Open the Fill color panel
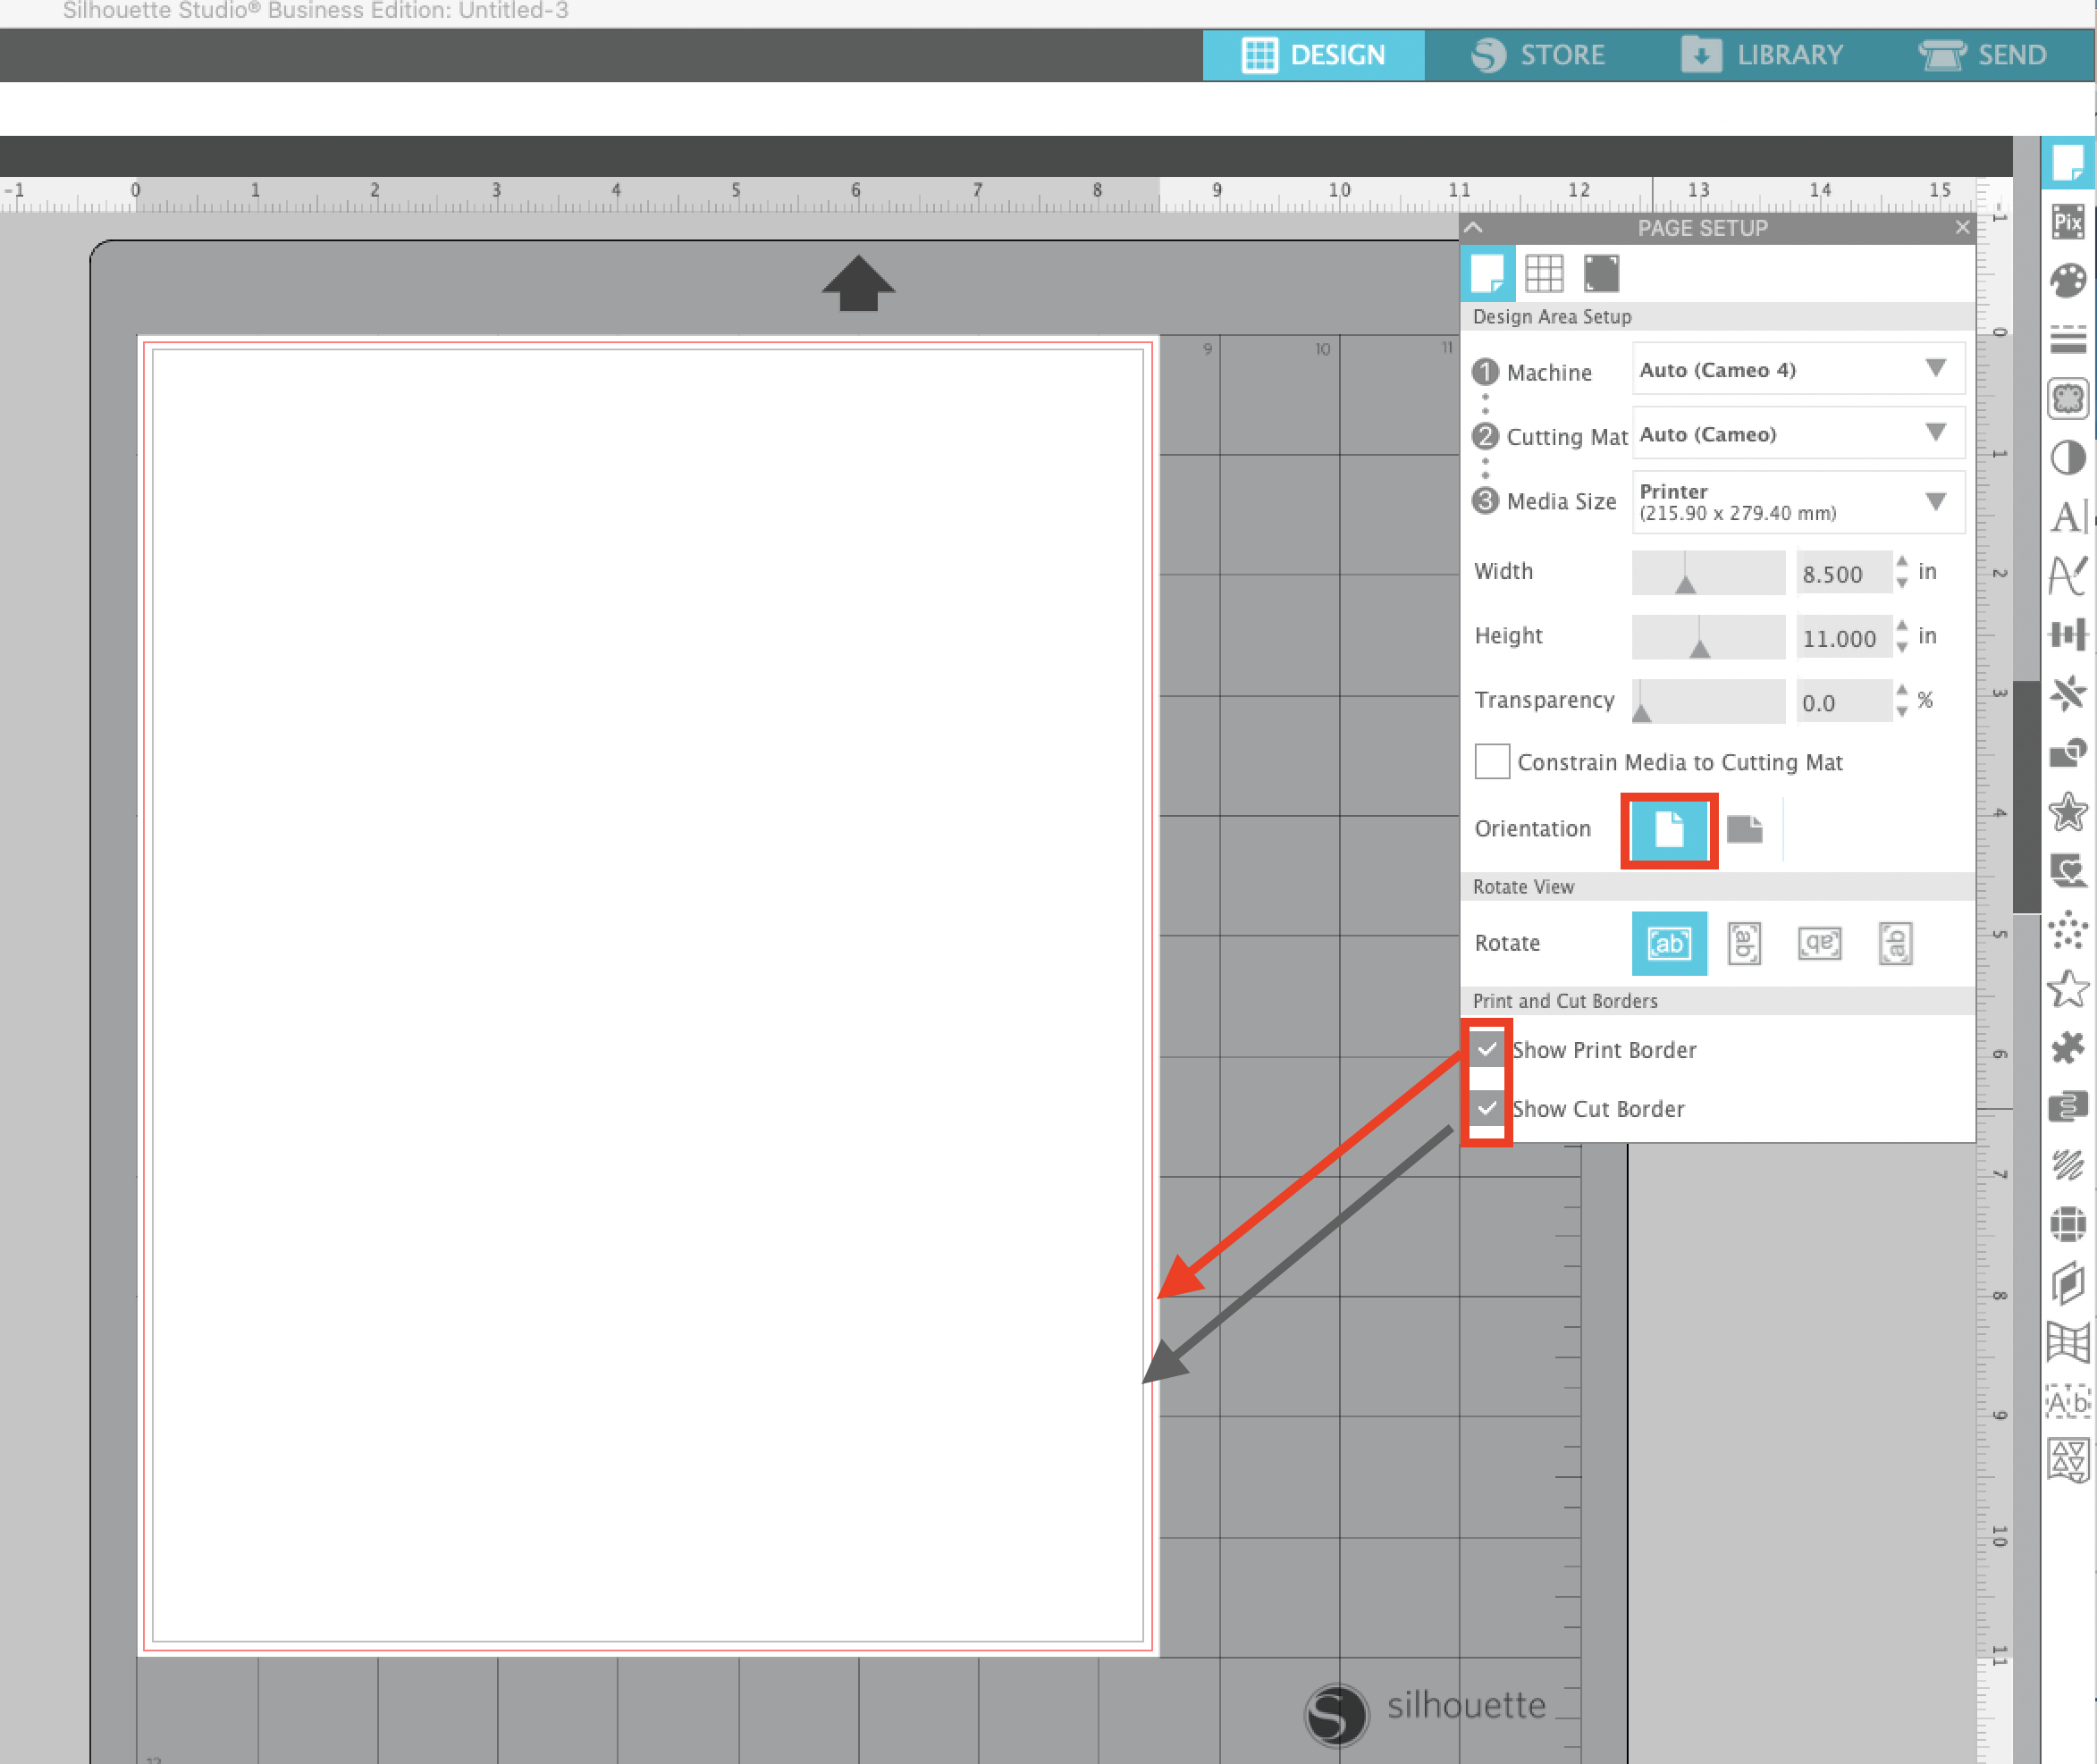This screenshot has width=2097, height=1764. point(2068,281)
